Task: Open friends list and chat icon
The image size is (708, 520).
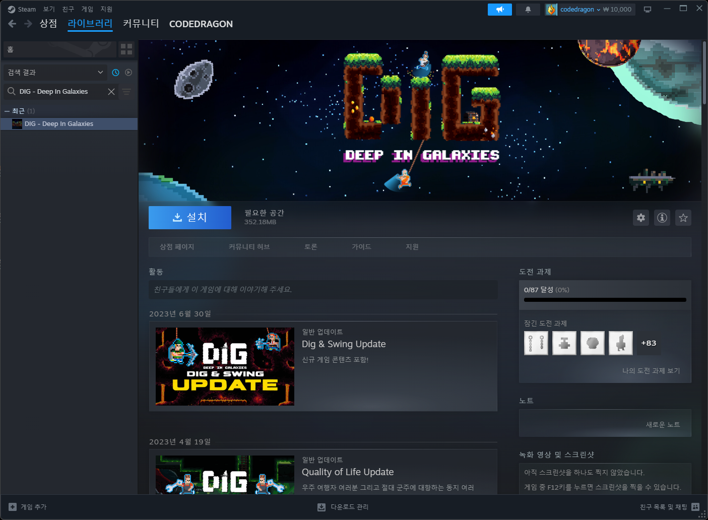Action: pyautogui.click(x=695, y=507)
